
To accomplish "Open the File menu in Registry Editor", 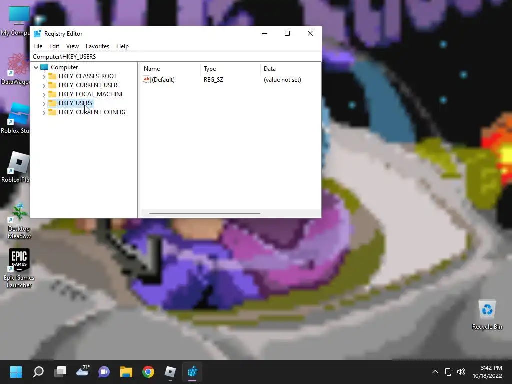I will pyautogui.click(x=38, y=46).
